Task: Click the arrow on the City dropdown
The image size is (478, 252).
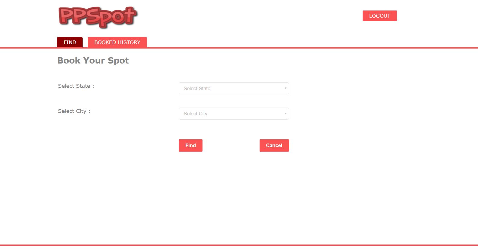Action: point(285,114)
